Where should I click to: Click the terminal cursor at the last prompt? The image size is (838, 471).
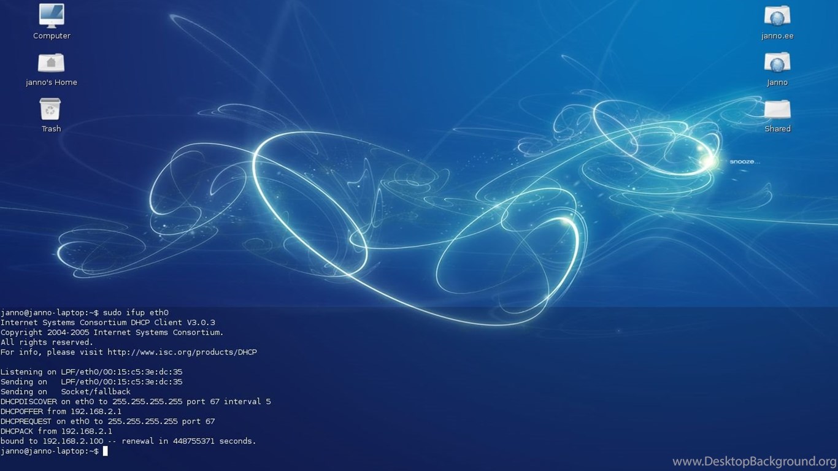click(x=106, y=451)
